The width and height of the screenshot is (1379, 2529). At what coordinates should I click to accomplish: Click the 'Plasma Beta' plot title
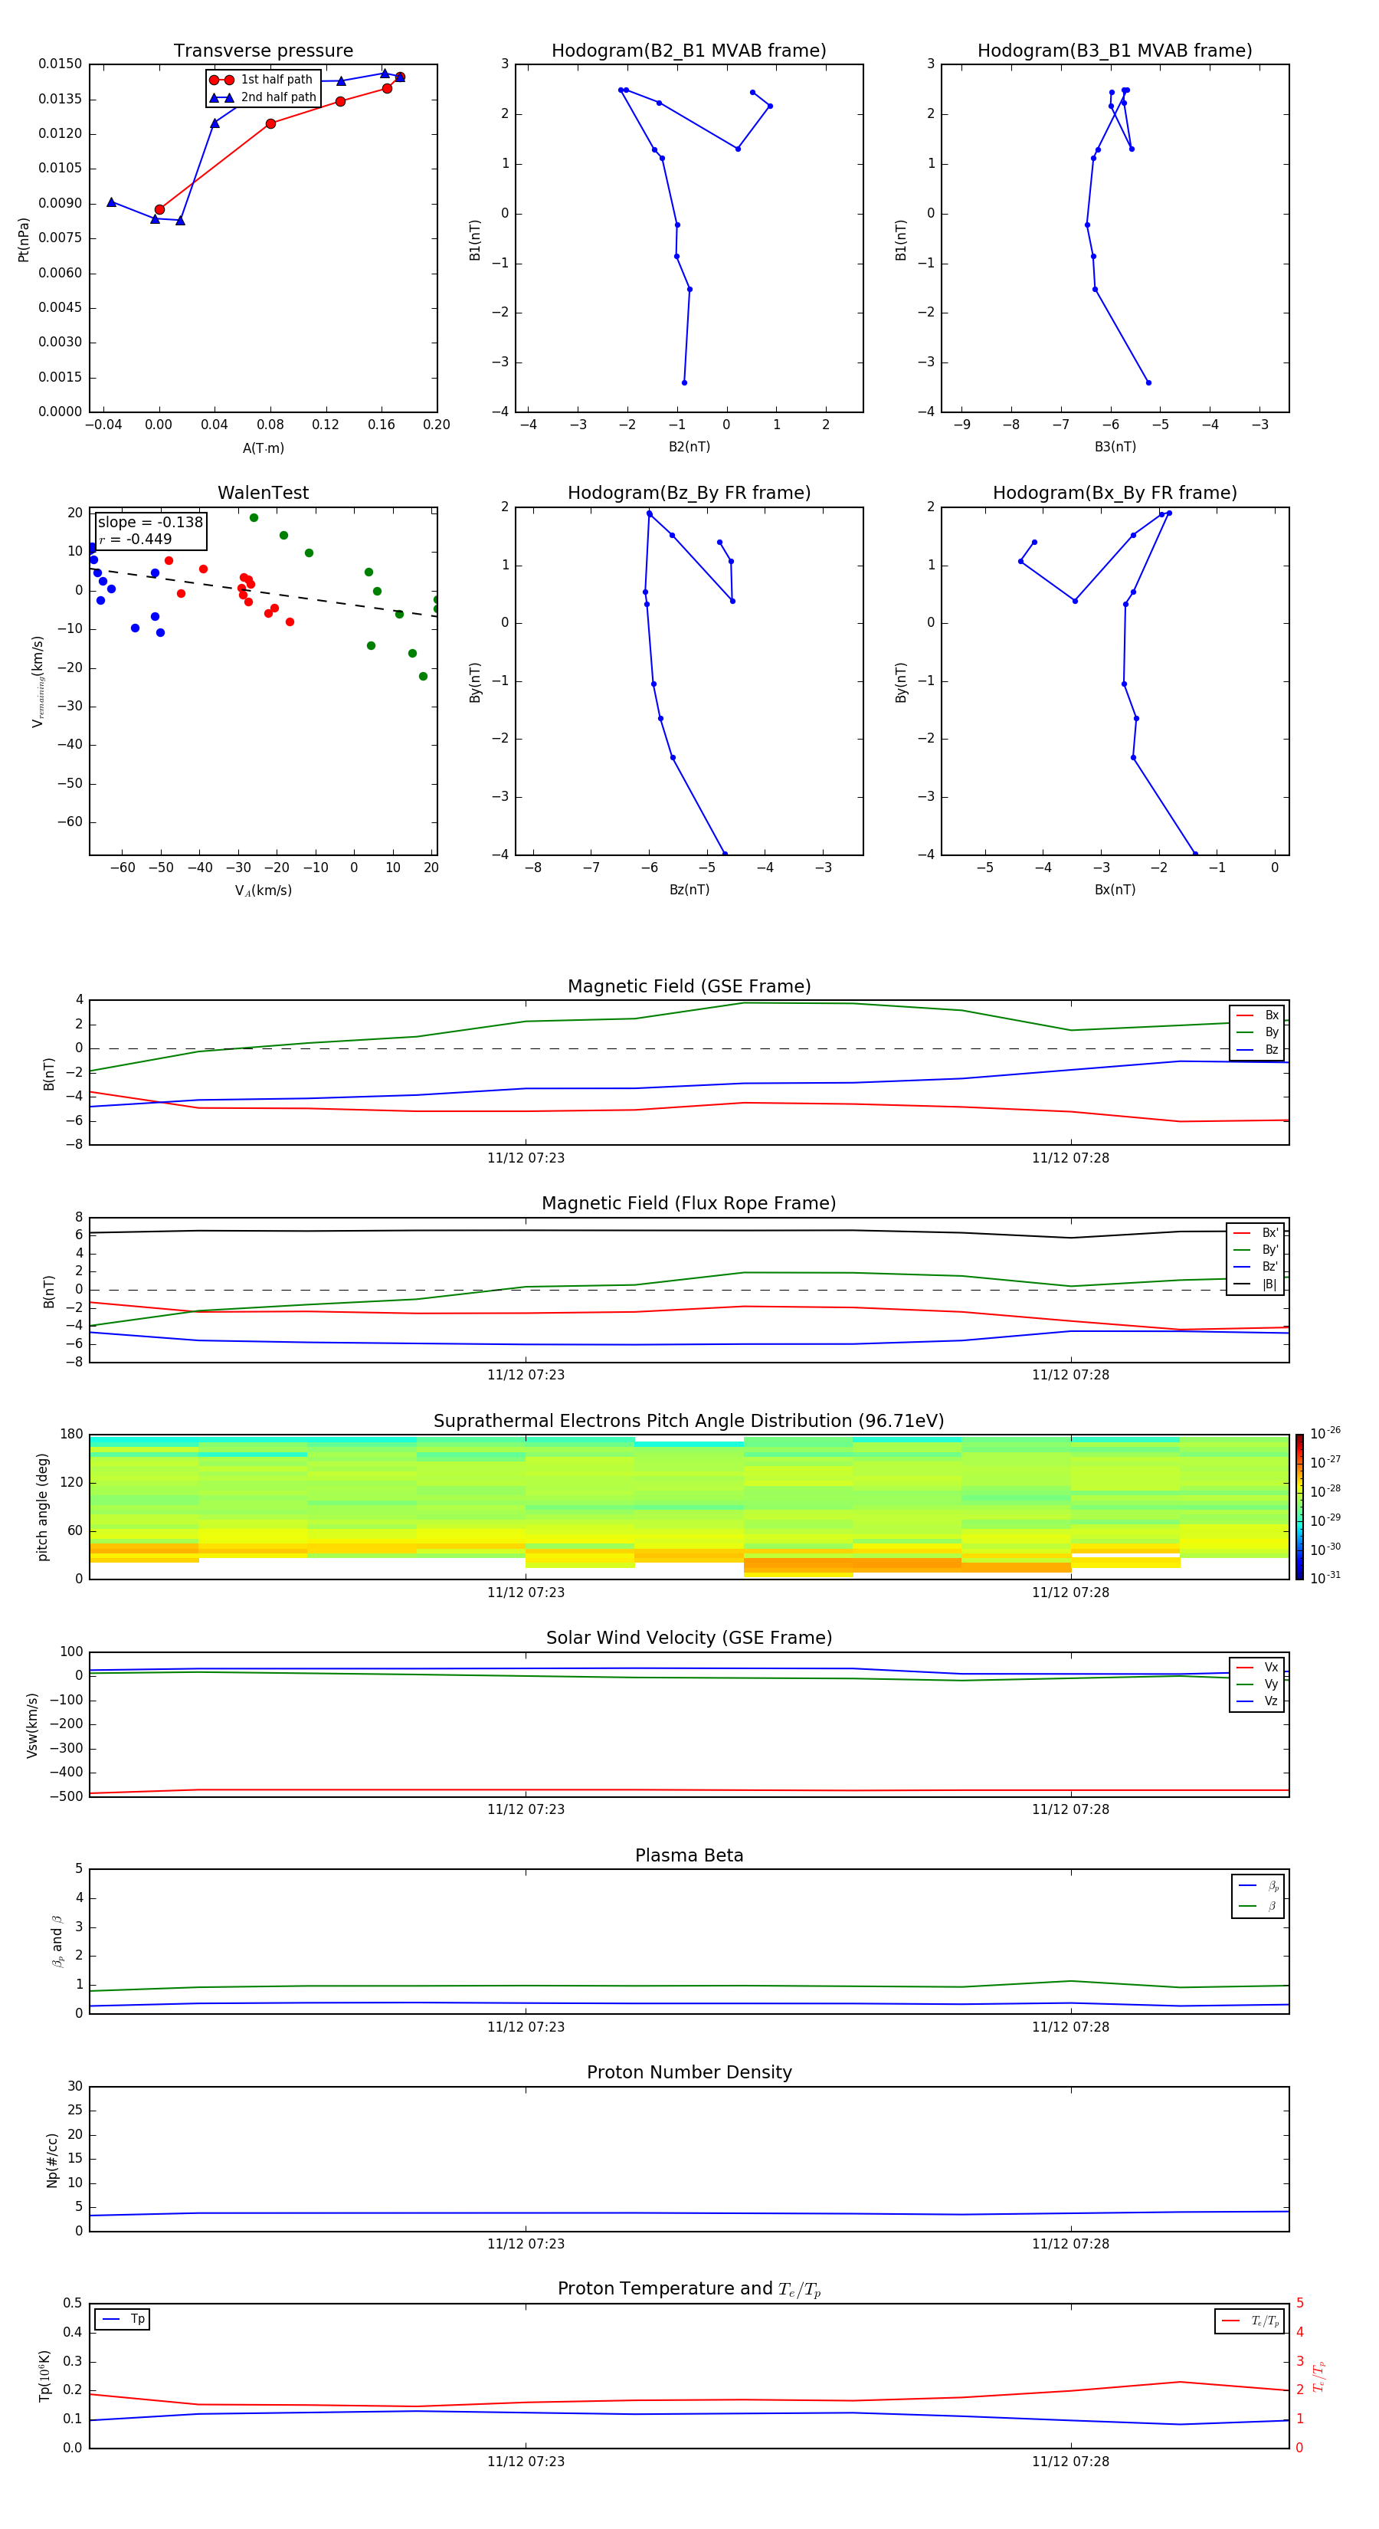pyautogui.click(x=689, y=1856)
